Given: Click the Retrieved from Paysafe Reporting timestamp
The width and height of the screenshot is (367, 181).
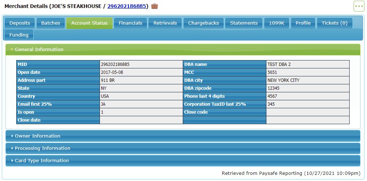Looking at the screenshot, I should coord(291,173).
